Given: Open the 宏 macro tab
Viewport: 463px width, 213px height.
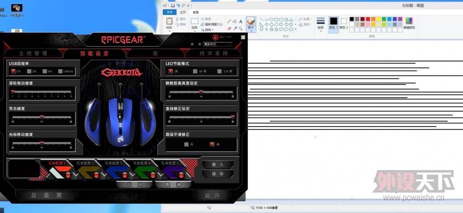Looking at the screenshot, I should coord(156,53).
